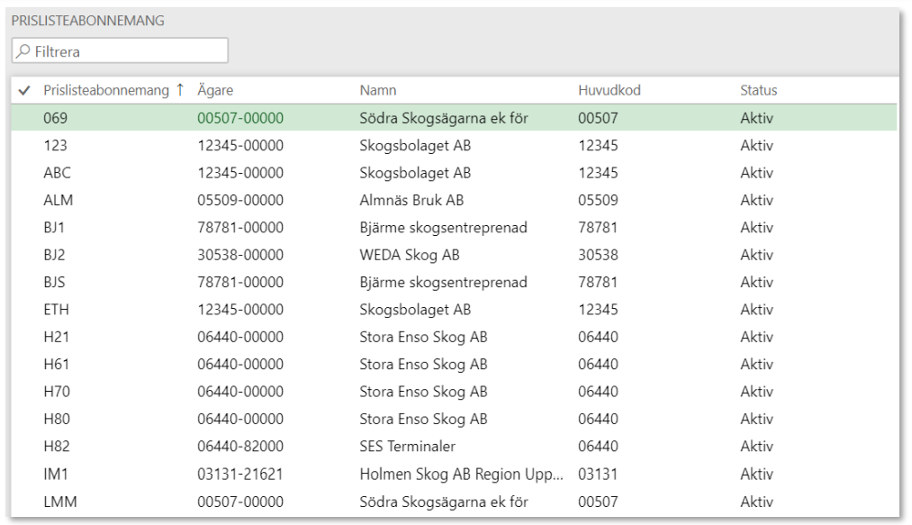Image resolution: width=912 pixels, height=525 pixels.
Task: Click Aktiv status in the 069 row
Action: coord(757,118)
